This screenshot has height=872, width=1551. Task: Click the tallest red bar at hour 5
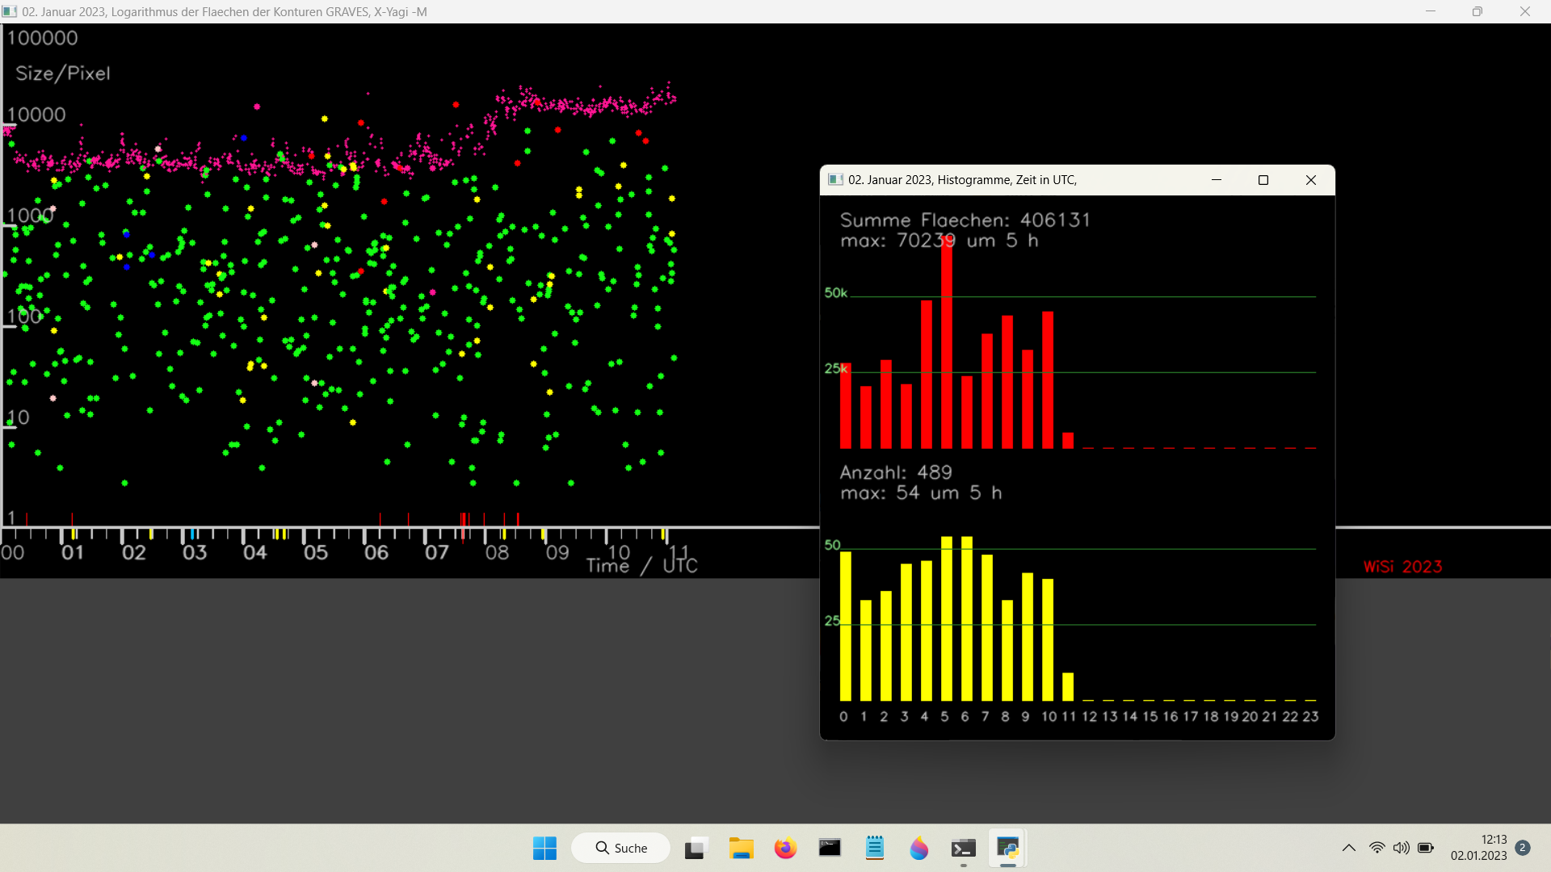pyautogui.click(x=947, y=342)
